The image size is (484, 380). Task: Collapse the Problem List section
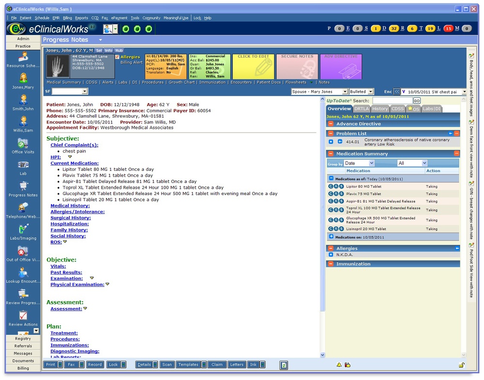pyautogui.click(x=331, y=133)
